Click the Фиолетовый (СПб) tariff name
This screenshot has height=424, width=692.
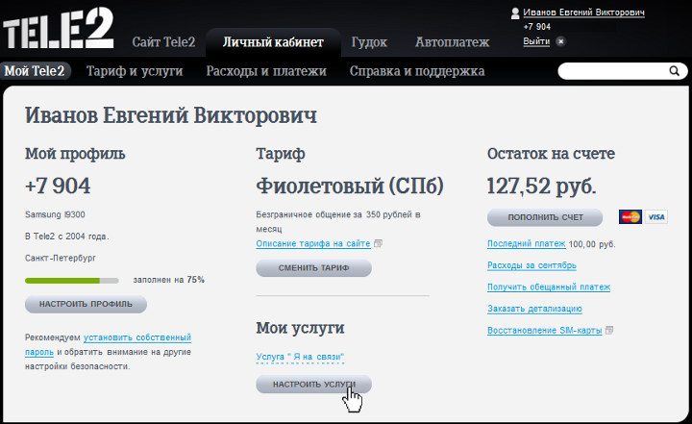tap(350, 186)
